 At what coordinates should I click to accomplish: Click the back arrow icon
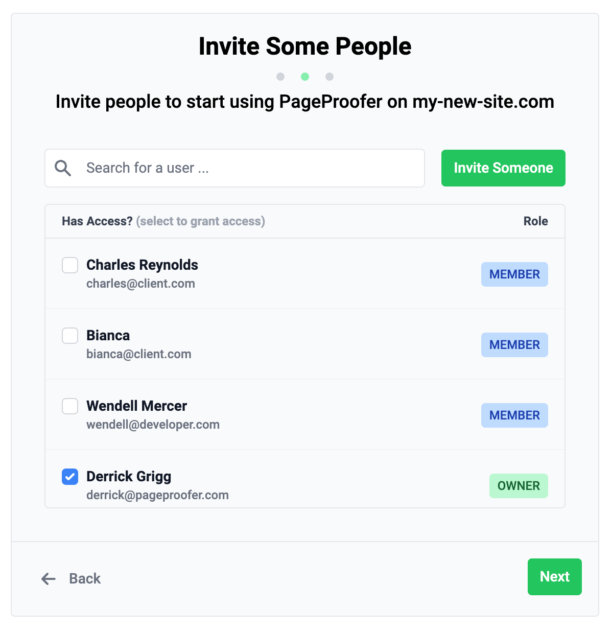pos(49,578)
